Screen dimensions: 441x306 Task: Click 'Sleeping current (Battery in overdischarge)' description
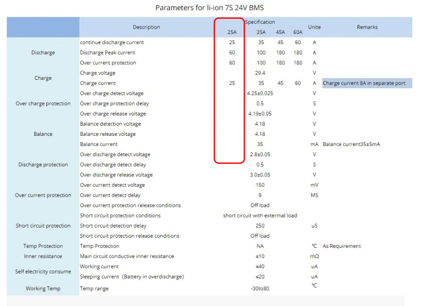[x=131, y=276]
